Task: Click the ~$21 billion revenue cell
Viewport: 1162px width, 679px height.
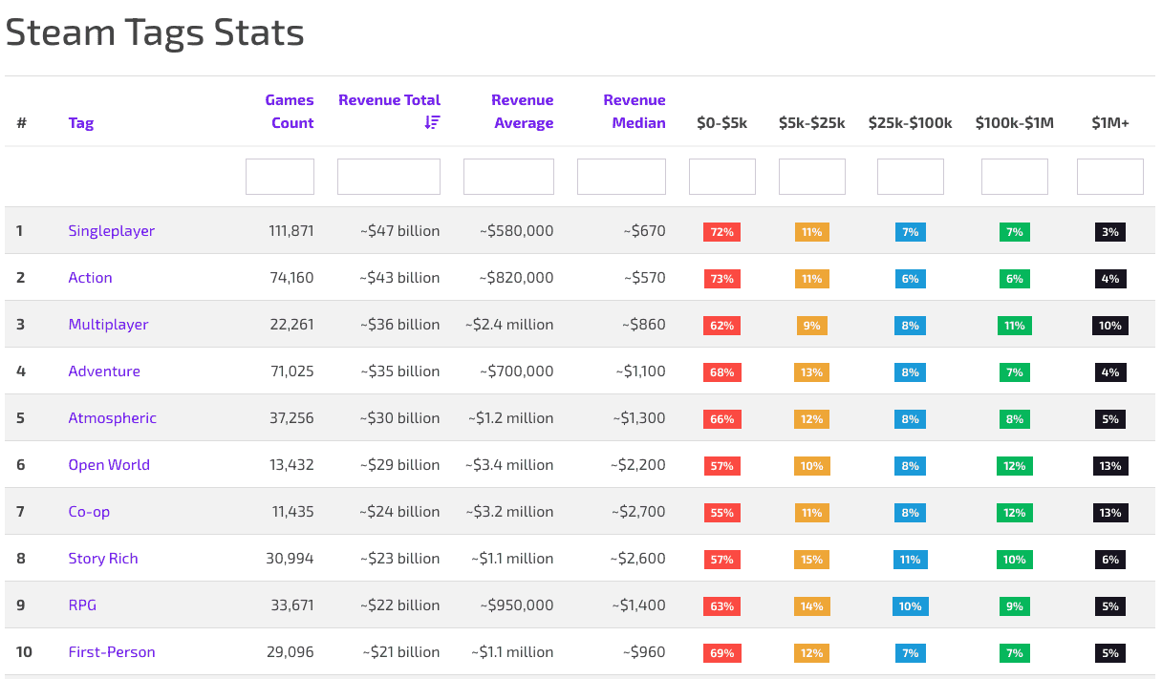Action: click(x=402, y=652)
